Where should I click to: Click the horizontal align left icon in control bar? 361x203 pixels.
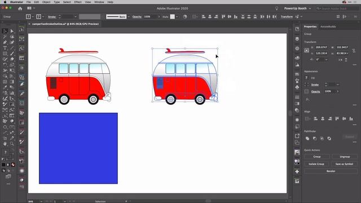(x=204, y=16)
